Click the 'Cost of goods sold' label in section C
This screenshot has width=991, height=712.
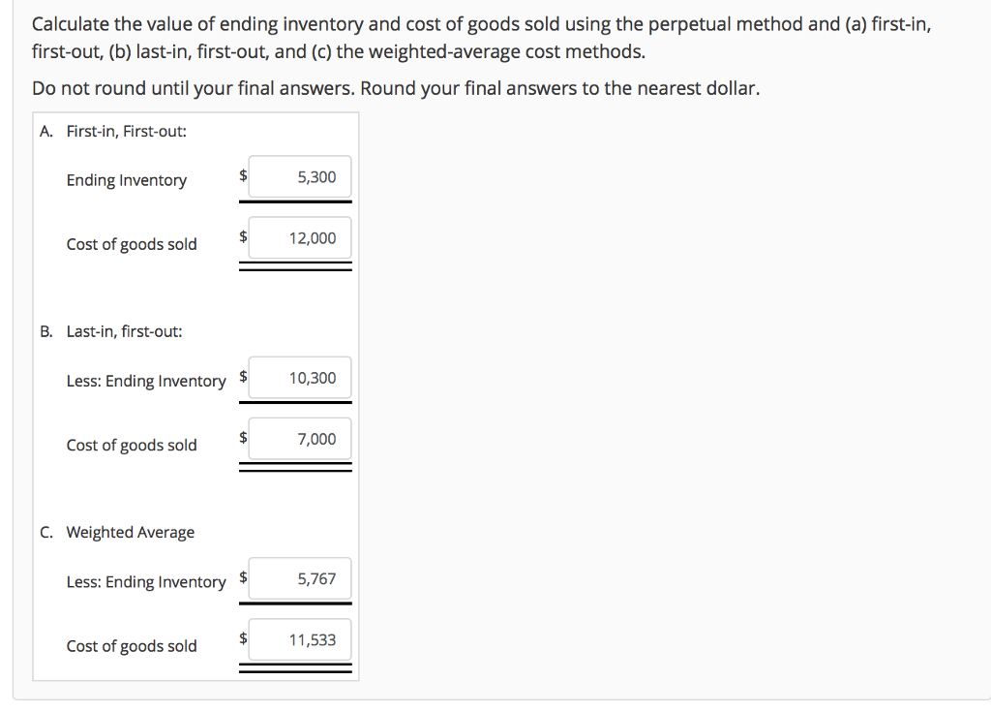(x=132, y=646)
